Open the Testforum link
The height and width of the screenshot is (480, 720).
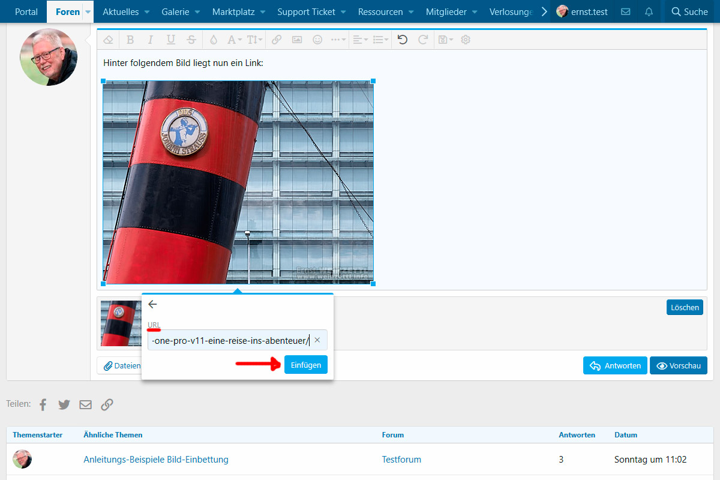(x=401, y=460)
